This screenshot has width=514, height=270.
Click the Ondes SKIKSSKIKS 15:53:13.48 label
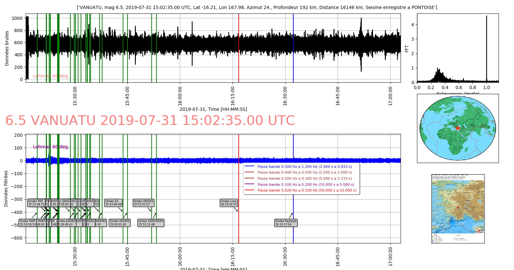coord(151,223)
